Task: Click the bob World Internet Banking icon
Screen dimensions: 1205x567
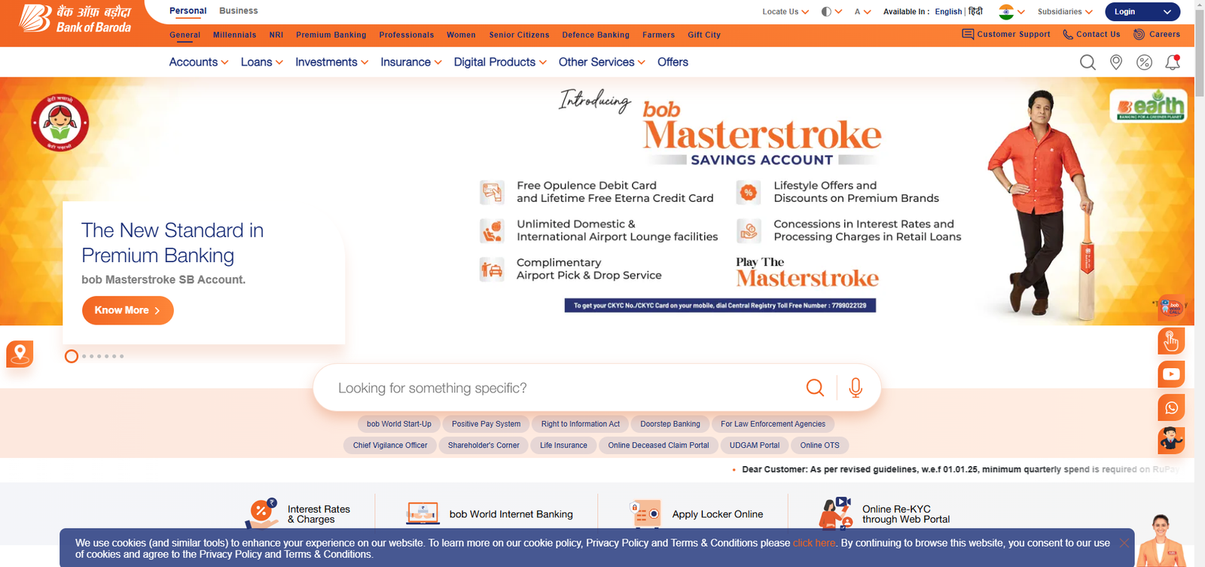Action: [x=423, y=514]
